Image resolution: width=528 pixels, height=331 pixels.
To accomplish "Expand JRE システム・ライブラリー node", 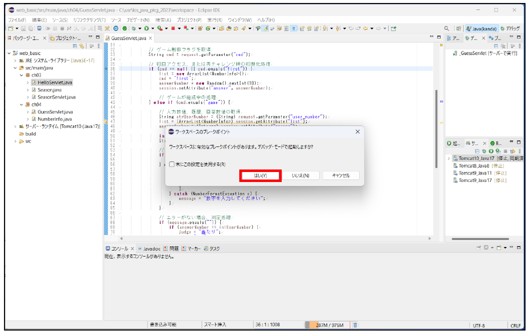I will [15, 60].
